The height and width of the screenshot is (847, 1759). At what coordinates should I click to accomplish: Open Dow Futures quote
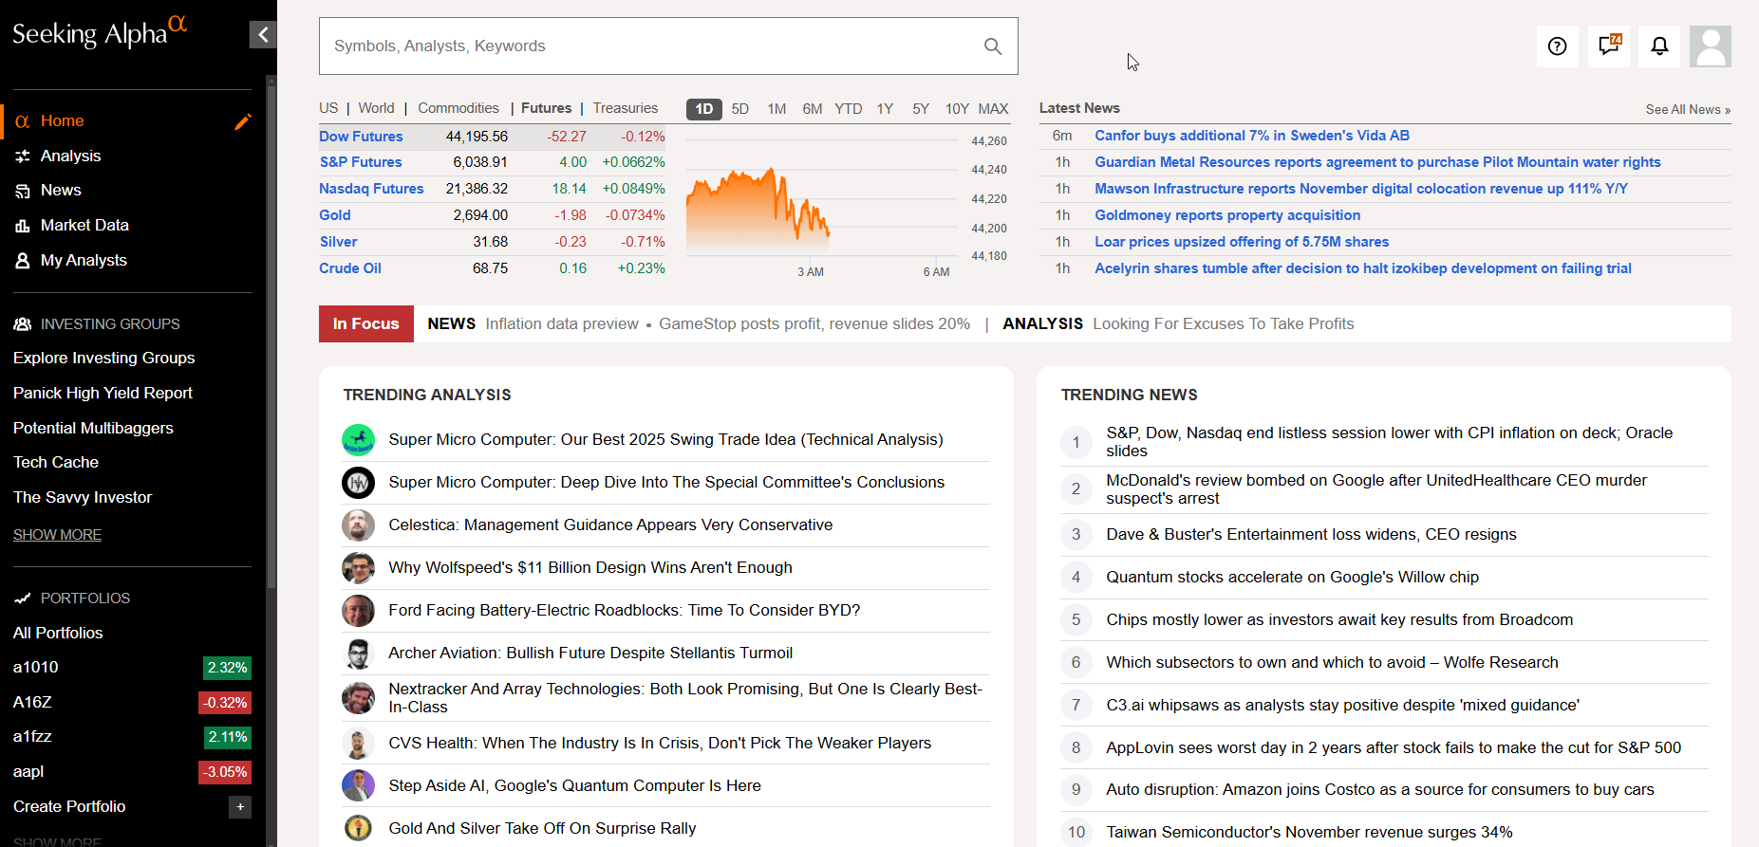[361, 137]
